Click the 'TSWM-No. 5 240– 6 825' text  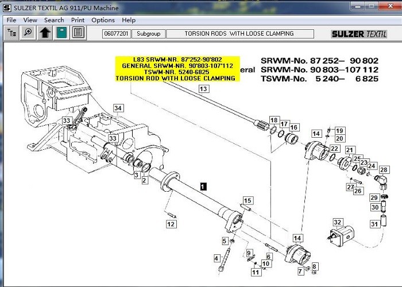[x=319, y=79]
